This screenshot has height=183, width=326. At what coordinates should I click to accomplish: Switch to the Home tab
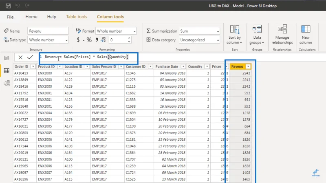tap(31, 17)
